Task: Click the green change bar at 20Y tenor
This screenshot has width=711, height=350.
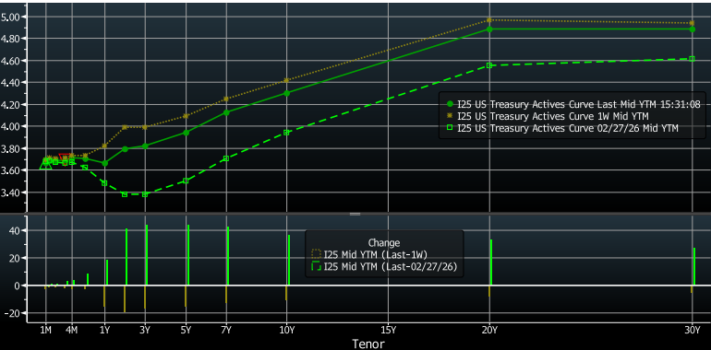Action: coord(491,262)
